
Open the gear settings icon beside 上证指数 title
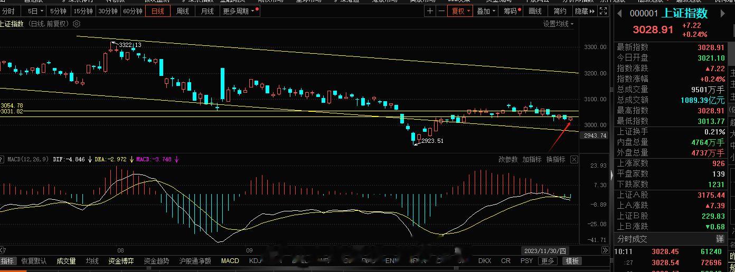click(77, 24)
